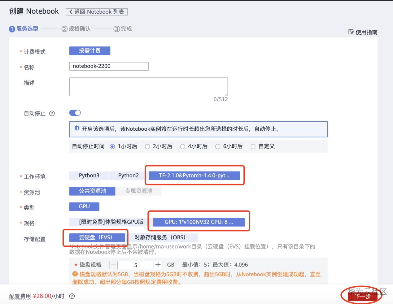Viewport: 393px width, 304px height.
Task: Choose the 专属资源池 resource pool
Action: (139, 191)
